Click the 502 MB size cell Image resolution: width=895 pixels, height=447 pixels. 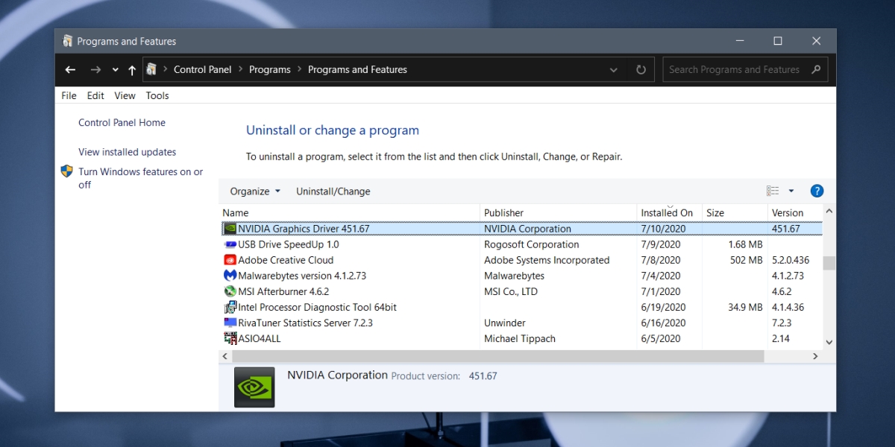(747, 260)
